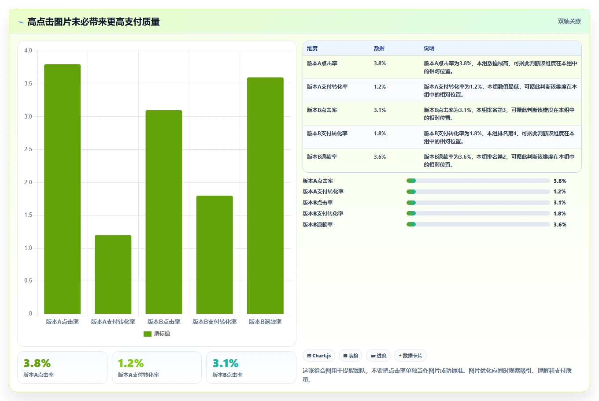This screenshot has width=599, height=401.
Task: Click the 说明 column header
Action: pyautogui.click(x=429, y=48)
